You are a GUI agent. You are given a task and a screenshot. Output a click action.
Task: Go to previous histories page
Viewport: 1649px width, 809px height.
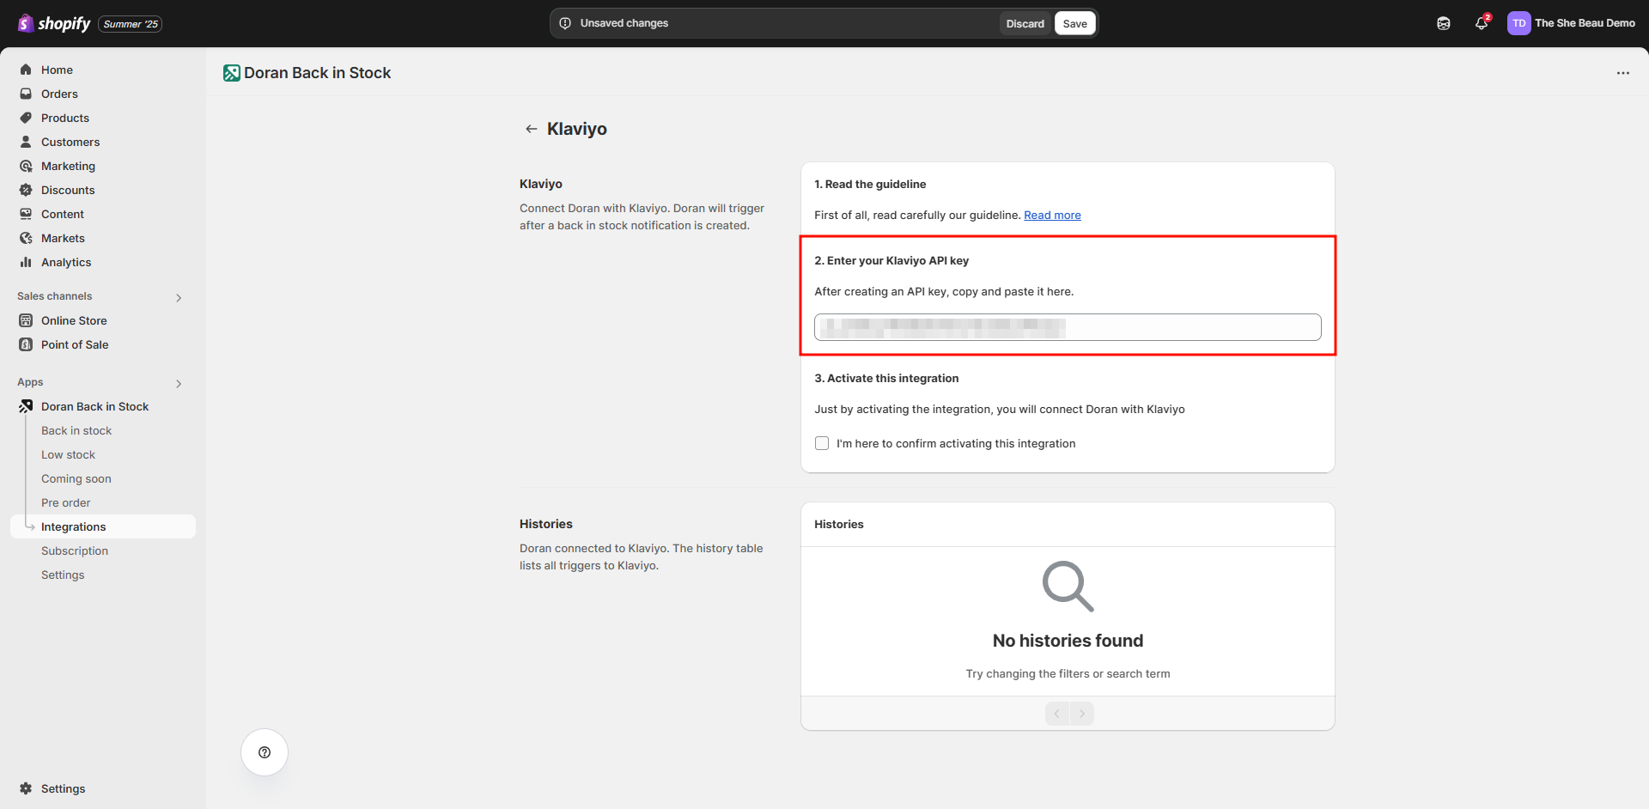pos(1057,714)
